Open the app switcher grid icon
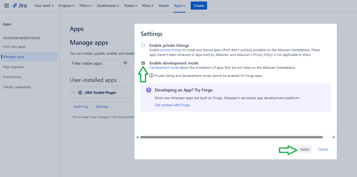 (7, 6)
